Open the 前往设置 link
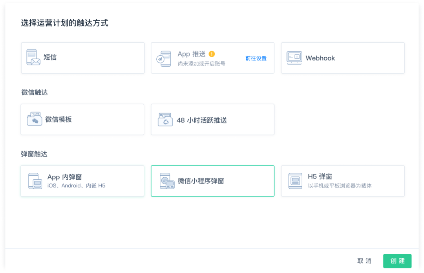The image size is (424, 273). (x=256, y=58)
